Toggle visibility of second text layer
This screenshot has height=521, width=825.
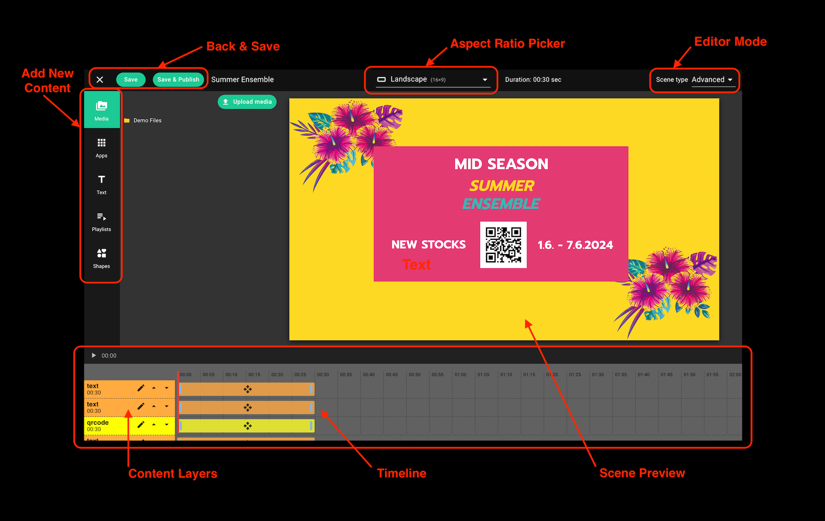click(x=166, y=406)
